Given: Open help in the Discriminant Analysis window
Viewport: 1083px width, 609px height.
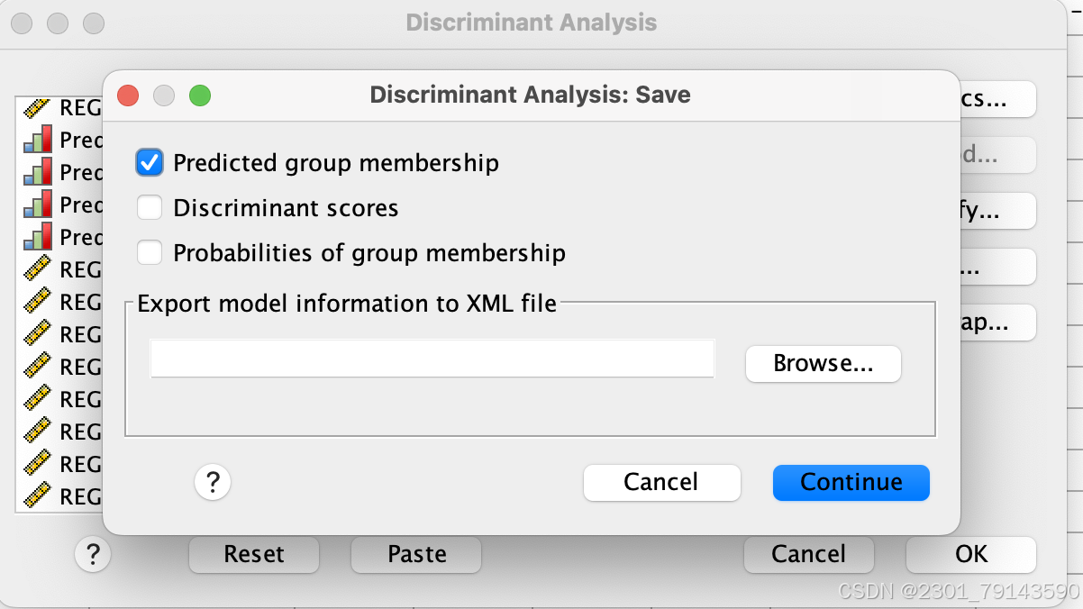Looking at the screenshot, I should 93,554.
